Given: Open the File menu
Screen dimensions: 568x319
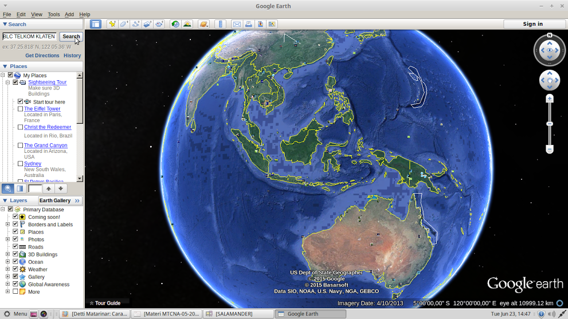Looking at the screenshot, I should (x=7, y=14).
